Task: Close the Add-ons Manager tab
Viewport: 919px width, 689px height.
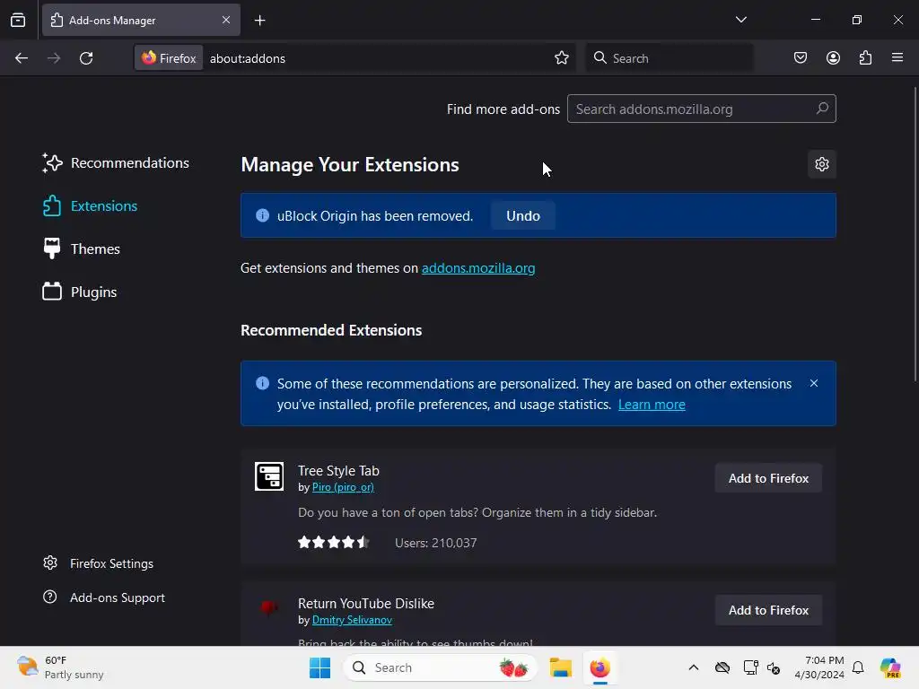Action: pos(226,20)
